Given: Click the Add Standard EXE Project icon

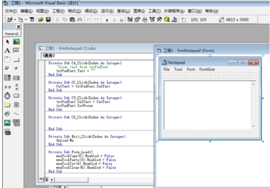Looking at the screenshot, I should coord(10,20).
